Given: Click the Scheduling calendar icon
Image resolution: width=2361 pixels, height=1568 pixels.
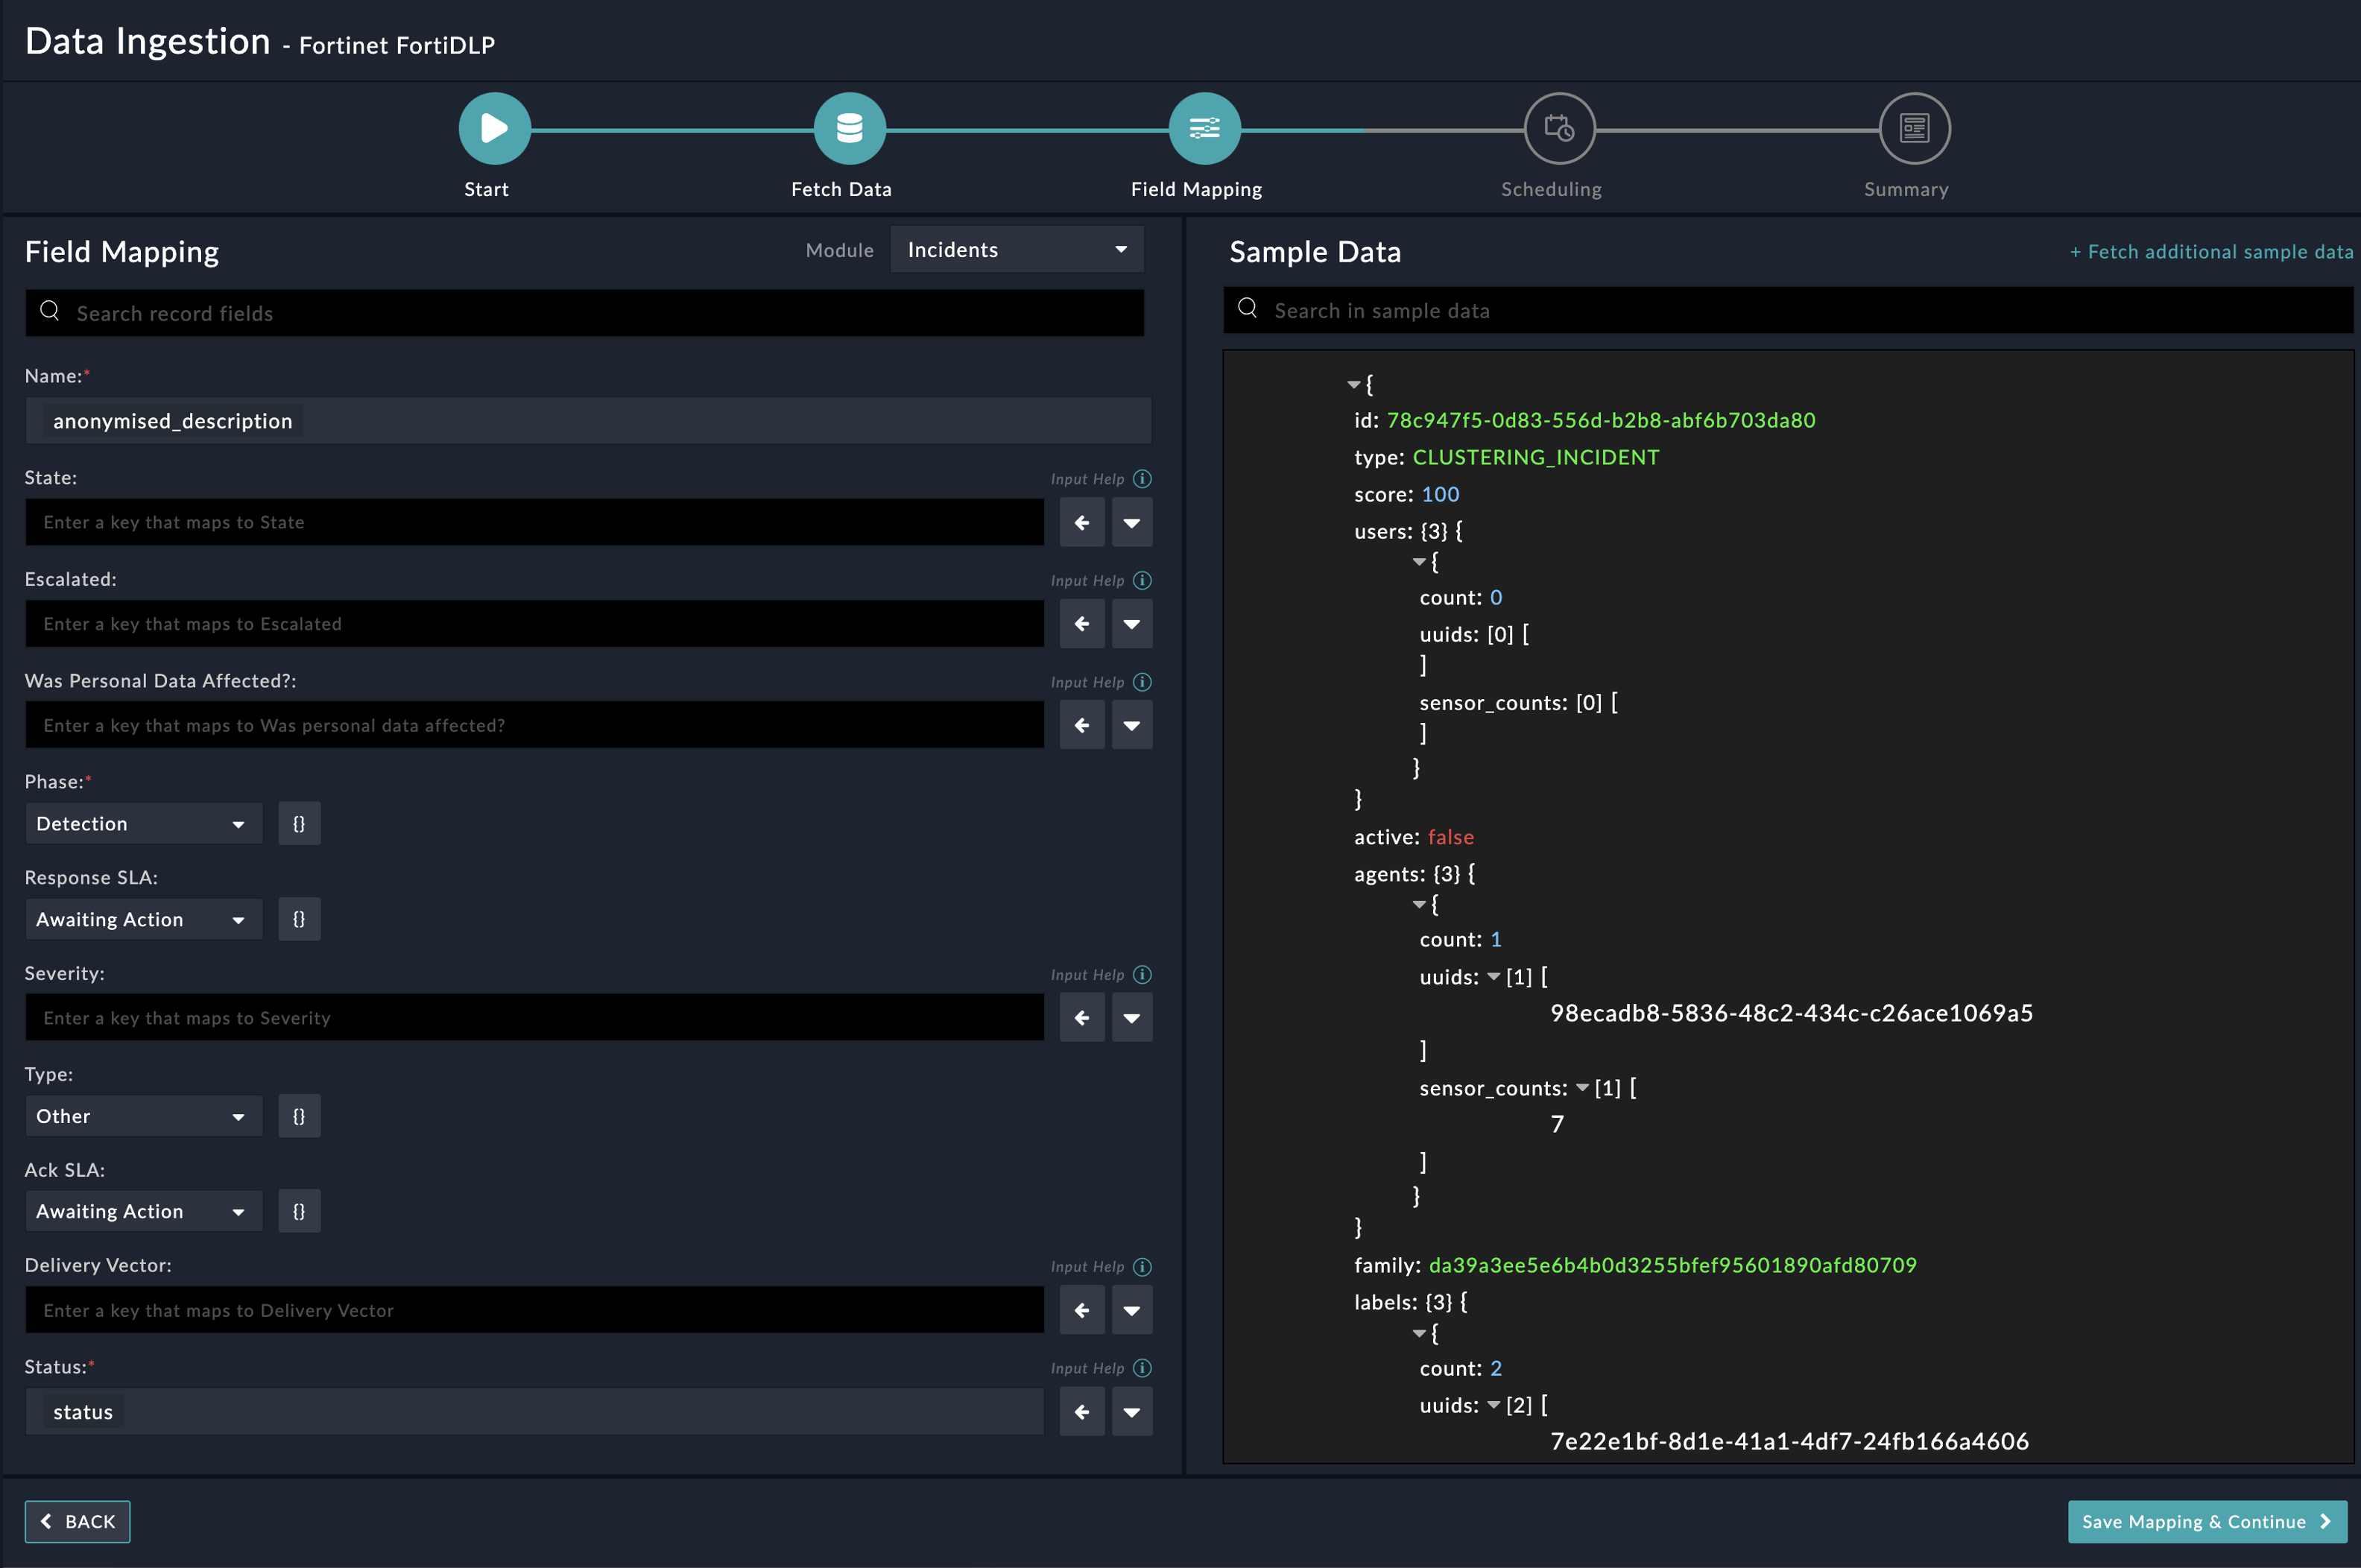Looking at the screenshot, I should (x=1558, y=128).
